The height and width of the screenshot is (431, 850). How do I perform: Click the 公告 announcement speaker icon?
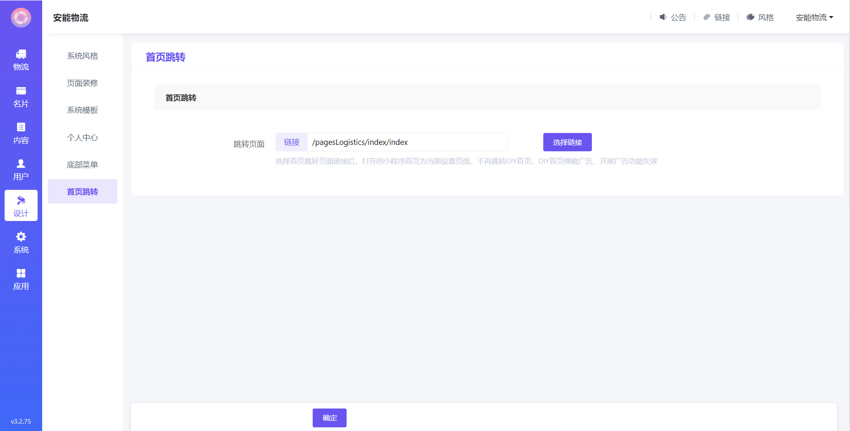pos(663,17)
